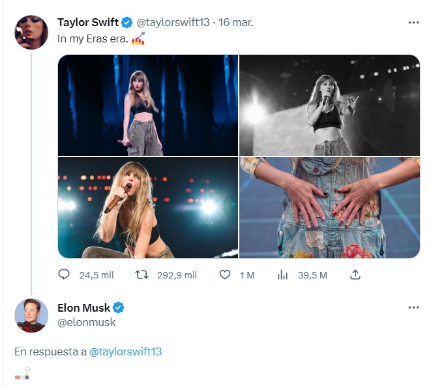Open top-left concert photo on blue stage
The width and height of the screenshot is (431, 388).
pos(148,105)
